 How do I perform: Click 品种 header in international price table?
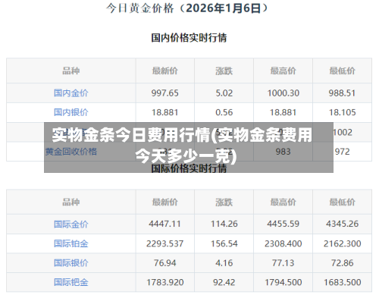tap(71, 202)
